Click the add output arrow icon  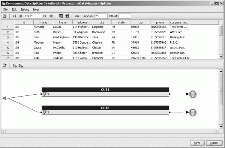[x=15, y=66]
